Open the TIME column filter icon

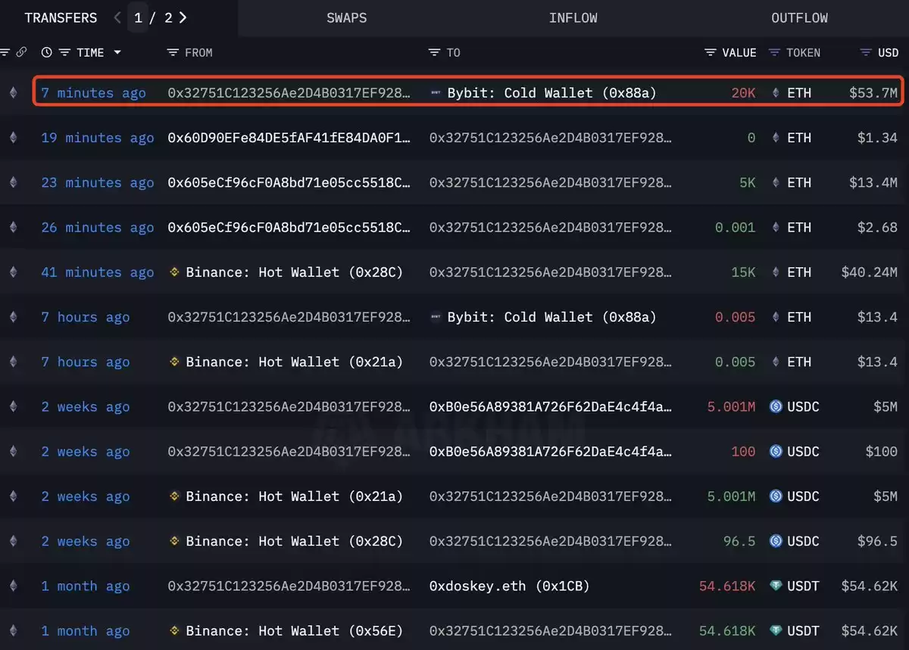tap(64, 52)
